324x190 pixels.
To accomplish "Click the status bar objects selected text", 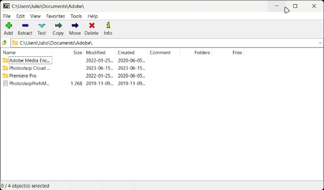I will click(x=25, y=186).
